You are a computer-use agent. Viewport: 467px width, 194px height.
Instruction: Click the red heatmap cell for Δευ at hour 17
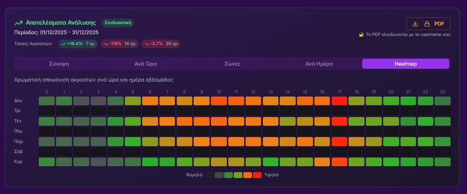point(339,101)
